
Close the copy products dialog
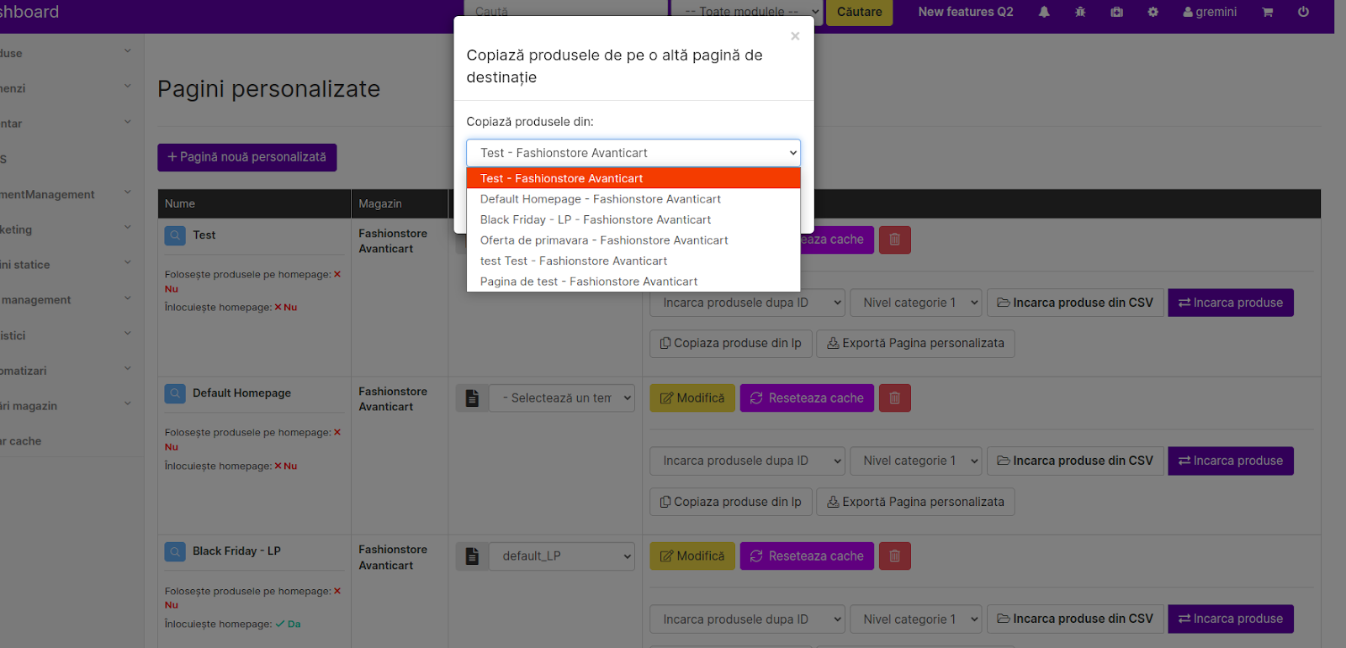pos(795,36)
